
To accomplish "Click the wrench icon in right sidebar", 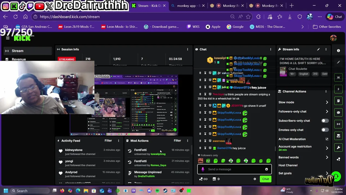I will click(338, 147).
